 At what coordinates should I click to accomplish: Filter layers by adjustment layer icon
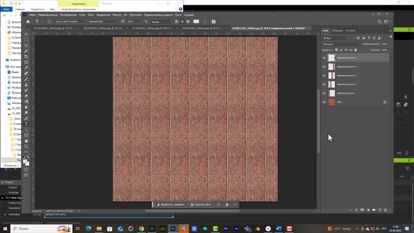coord(364,38)
